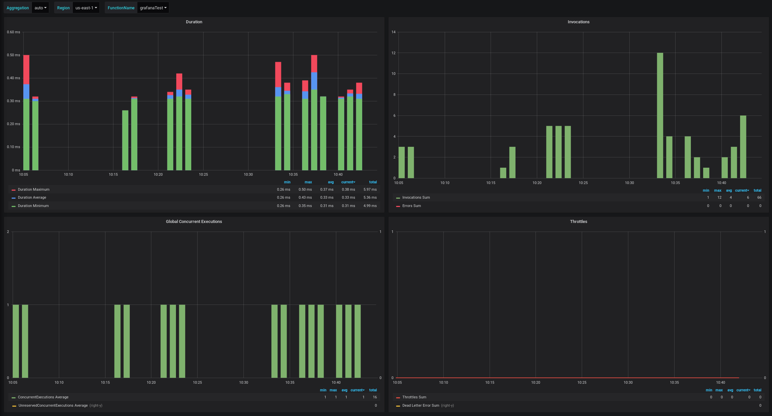Open color picker for Throttles Sum swatch

(x=398, y=398)
